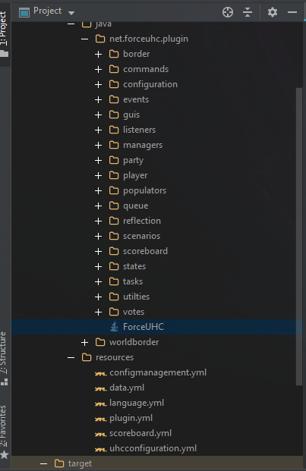Select the ForceUHC class name
This screenshot has width=306, height=471.
pyautogui.click(x=144, y=327)
